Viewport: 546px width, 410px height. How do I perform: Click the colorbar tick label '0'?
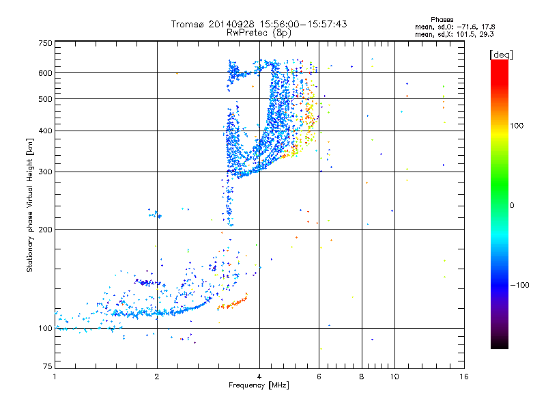click(x=511, y=206)
